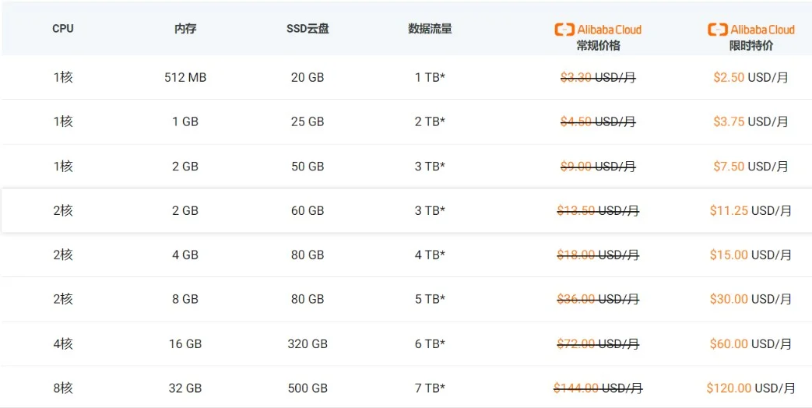812x408 pixels.
Task: Click the 512 MB memory cell
Action: coord(185,78)
